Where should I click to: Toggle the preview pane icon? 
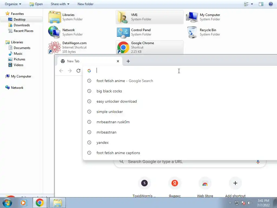tap(261, 4)
